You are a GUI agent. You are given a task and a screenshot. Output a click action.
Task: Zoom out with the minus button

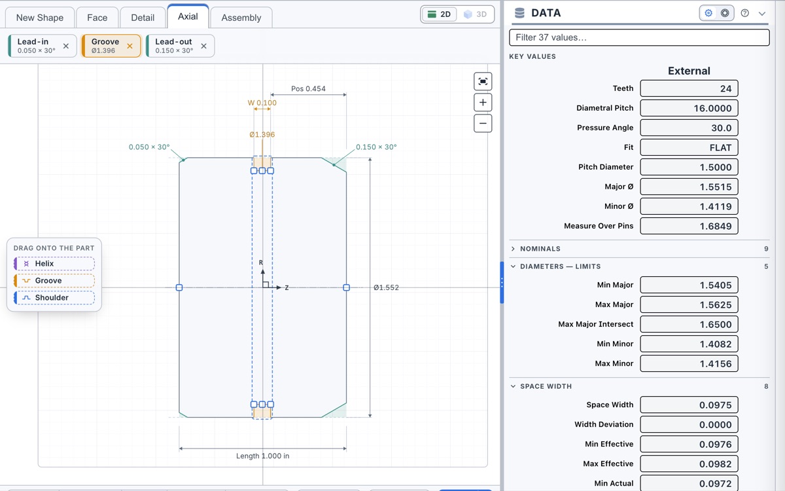(x=483, y=123)
